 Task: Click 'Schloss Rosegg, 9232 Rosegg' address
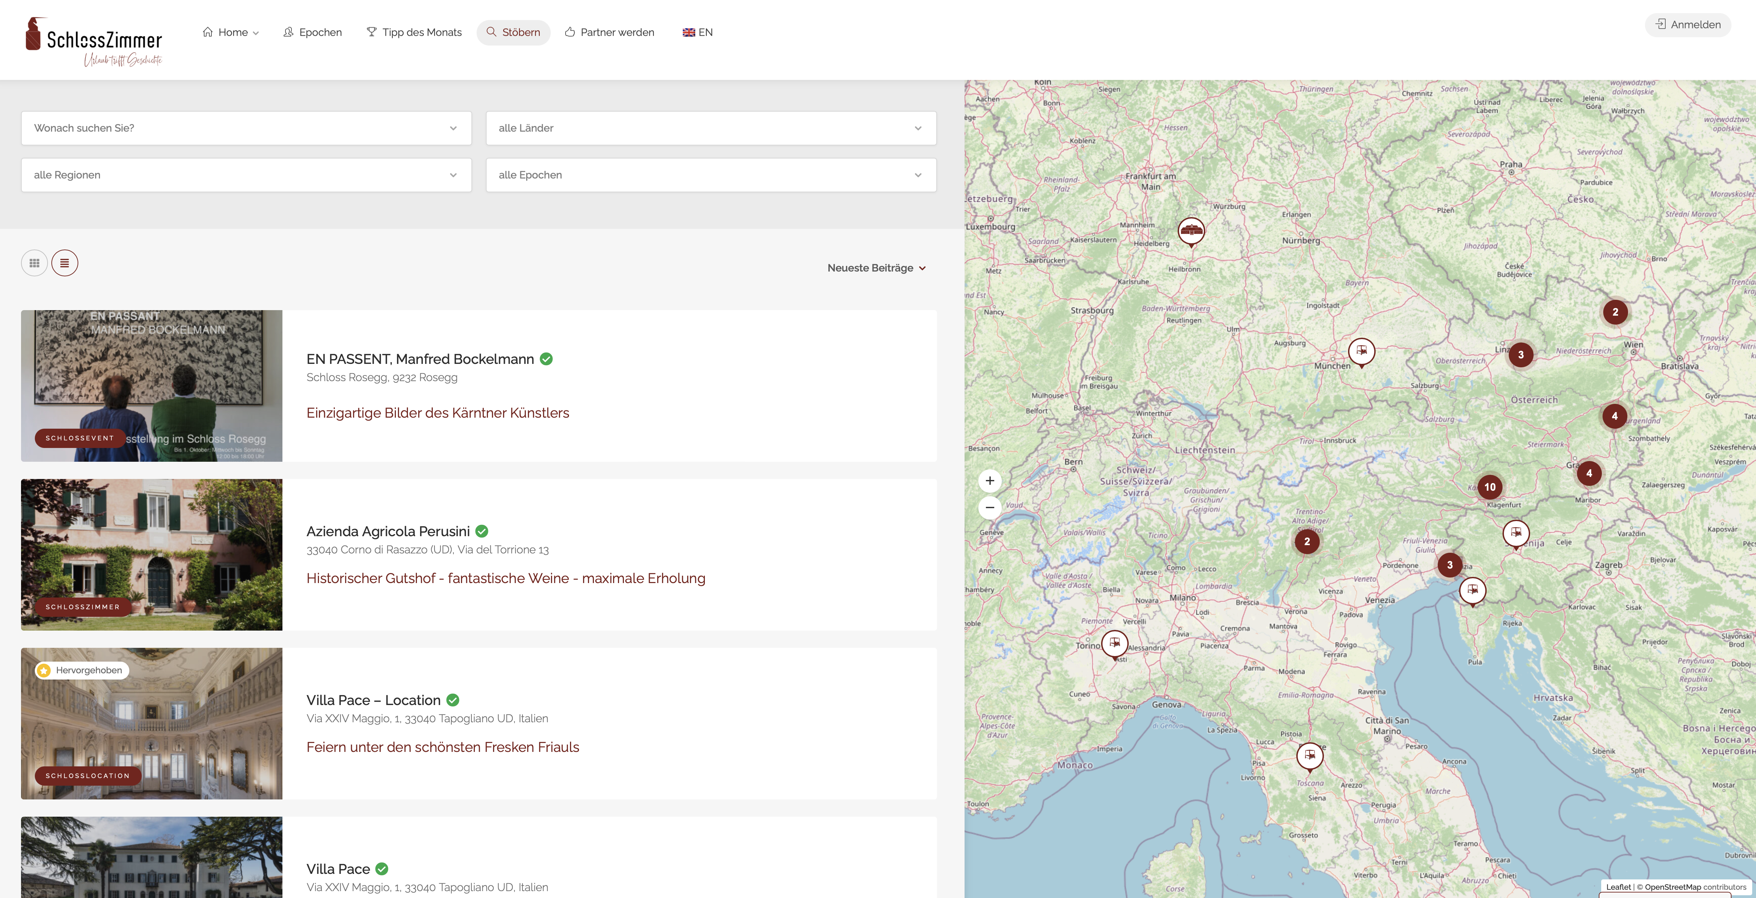coord(382,377)
